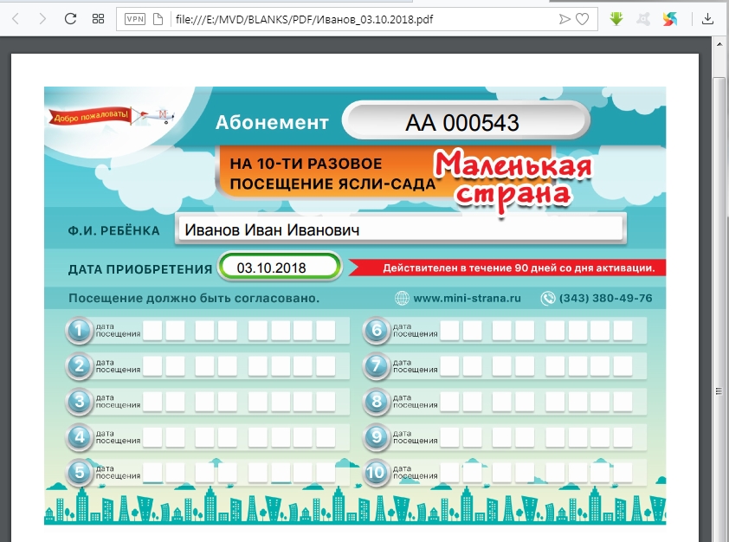Go forward to the next page
729x542 pixels.
pos(42,18)
